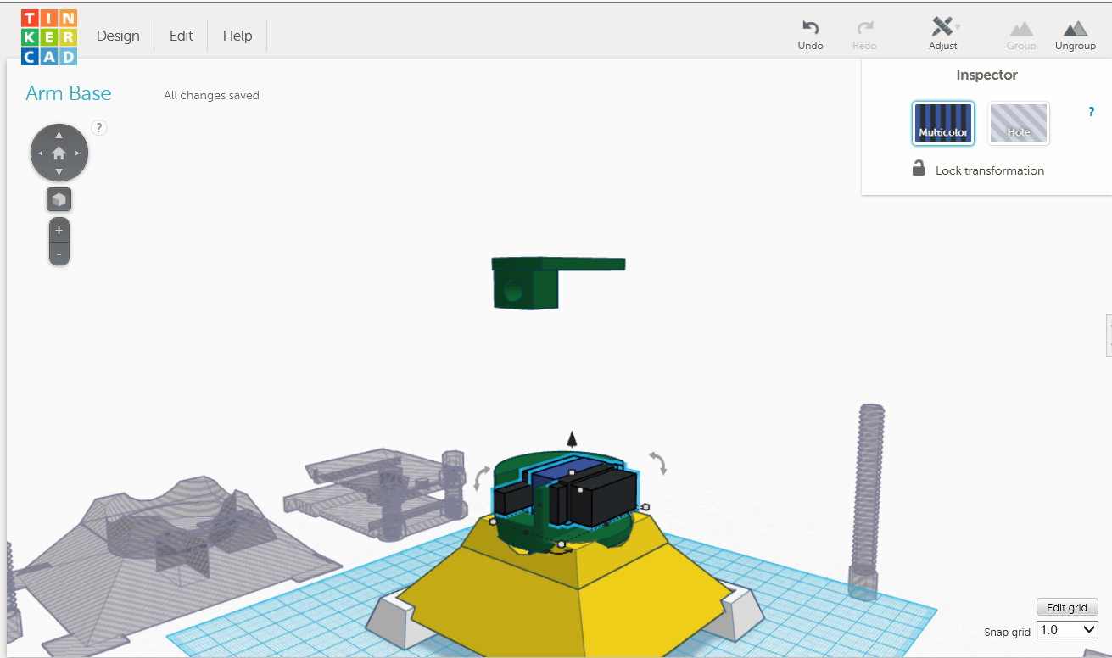Open help via the question mark bubble
Screen dimensions: 1112x658
click(98, 127)
